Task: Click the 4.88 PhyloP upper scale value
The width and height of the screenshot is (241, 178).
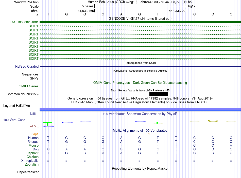Action: 32,114
